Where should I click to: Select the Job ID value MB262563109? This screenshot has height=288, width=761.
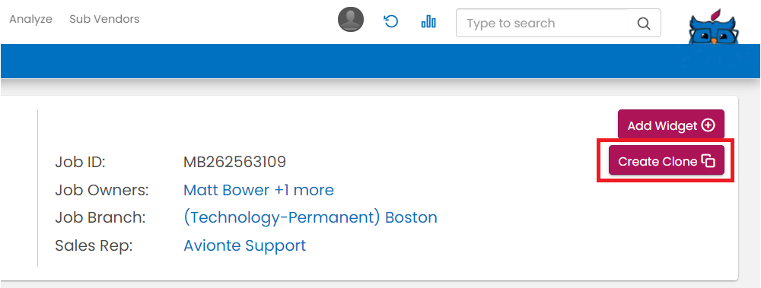(x=235, y=162)
